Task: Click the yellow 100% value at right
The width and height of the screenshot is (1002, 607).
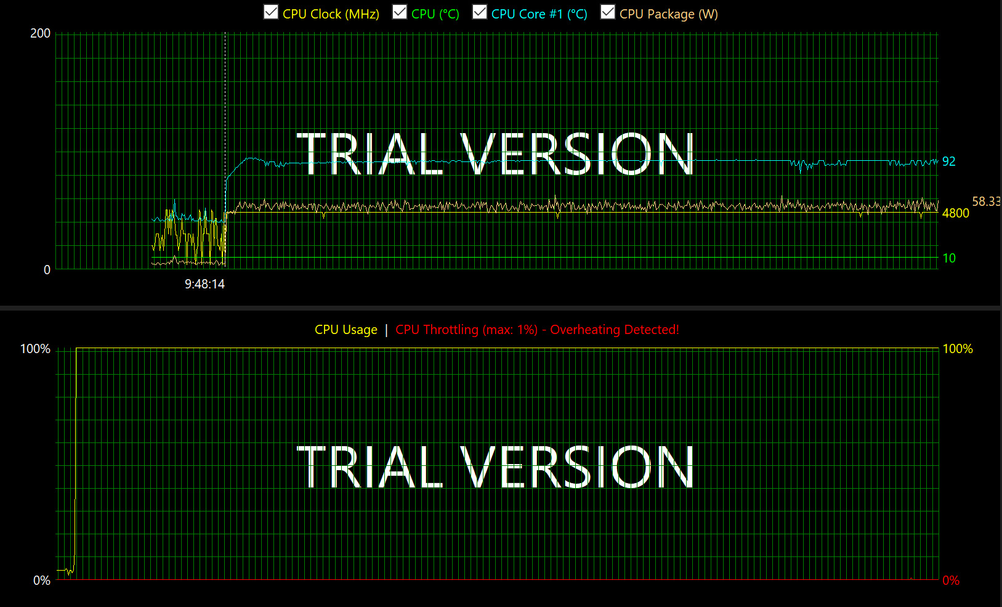Action: point(958,349)
